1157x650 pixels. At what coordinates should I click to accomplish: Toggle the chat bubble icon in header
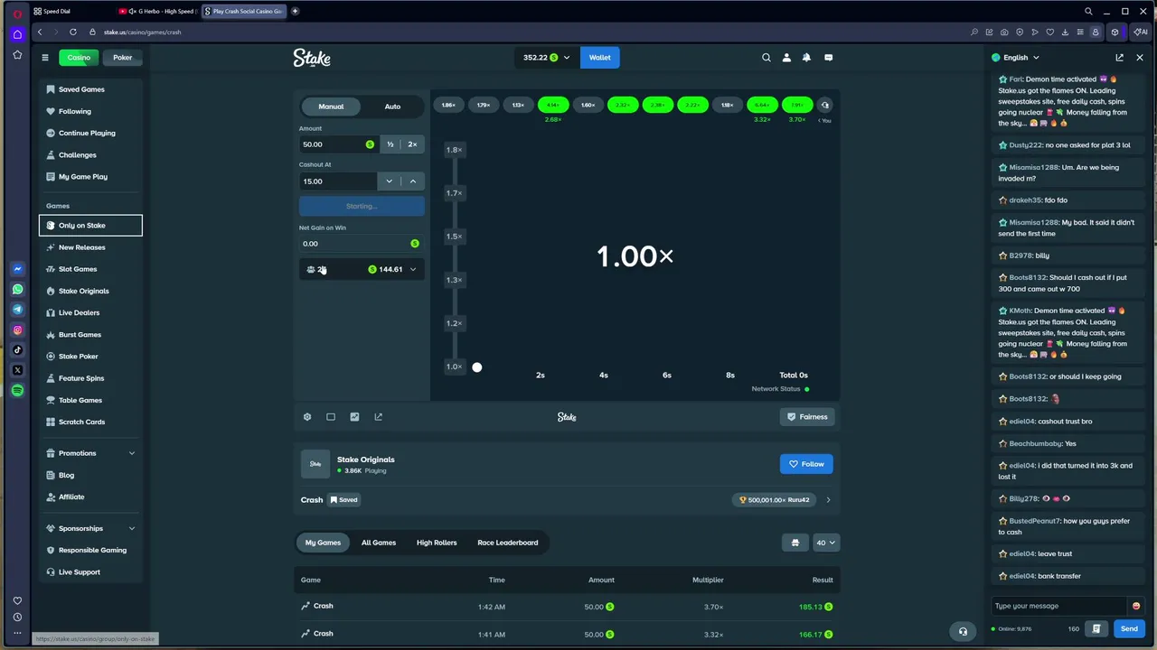(x=828, y=58)
